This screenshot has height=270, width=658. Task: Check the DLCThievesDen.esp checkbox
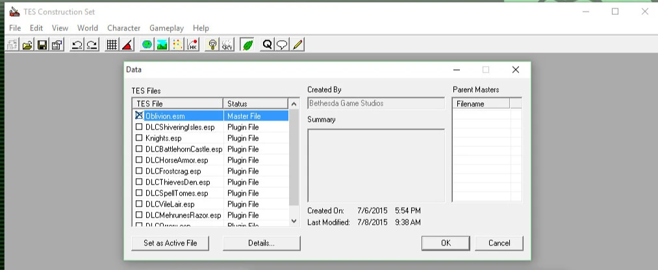(x=139, y=182)
